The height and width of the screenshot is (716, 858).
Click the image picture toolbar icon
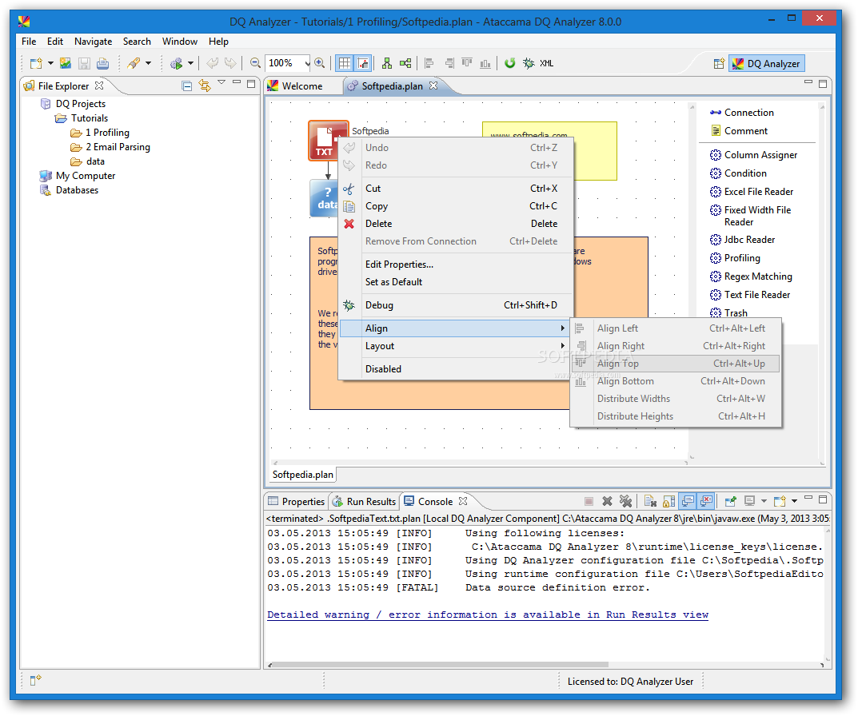tap(66, 63)
